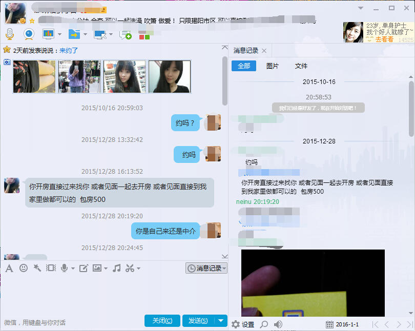Click the music note icon
The image size is (415, 331).
point(117,268)
